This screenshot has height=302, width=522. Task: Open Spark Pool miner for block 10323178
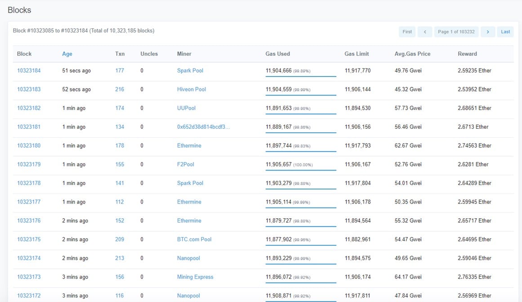(190, 183)
